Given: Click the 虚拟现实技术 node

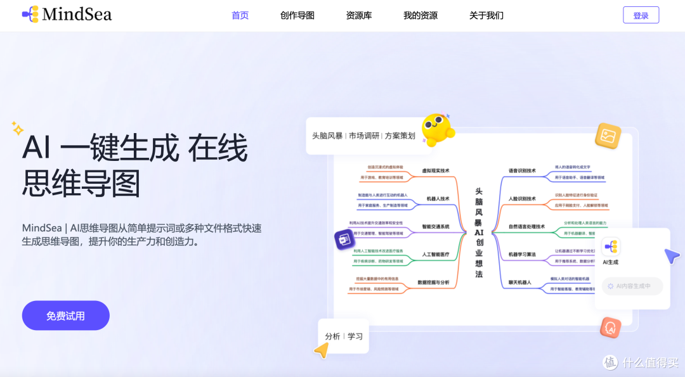Looking at the screenshot, I should coord(436,170).
